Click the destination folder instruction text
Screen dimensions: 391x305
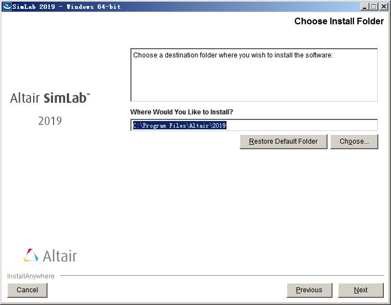click(233, 55)
